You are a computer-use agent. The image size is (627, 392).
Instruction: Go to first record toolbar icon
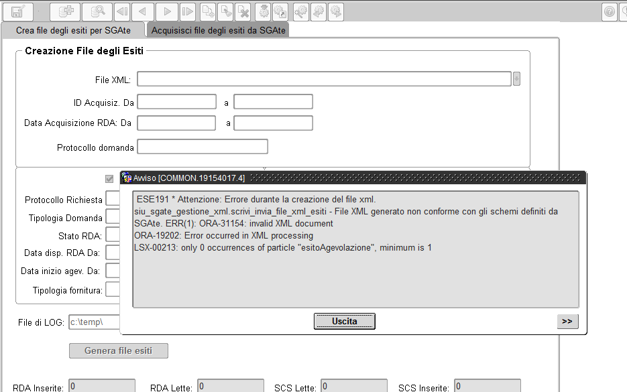tap(122, 11)
